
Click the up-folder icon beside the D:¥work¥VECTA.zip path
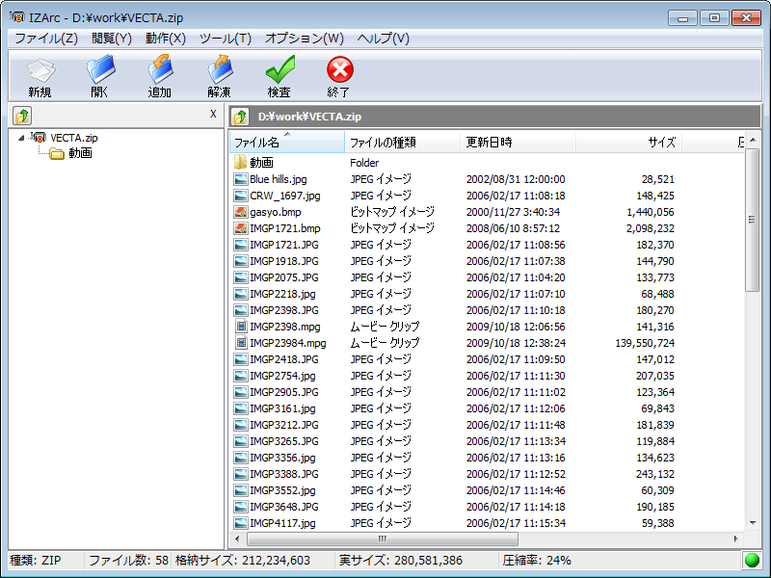240,117
